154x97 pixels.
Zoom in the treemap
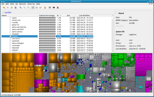[x=21, y=7]
